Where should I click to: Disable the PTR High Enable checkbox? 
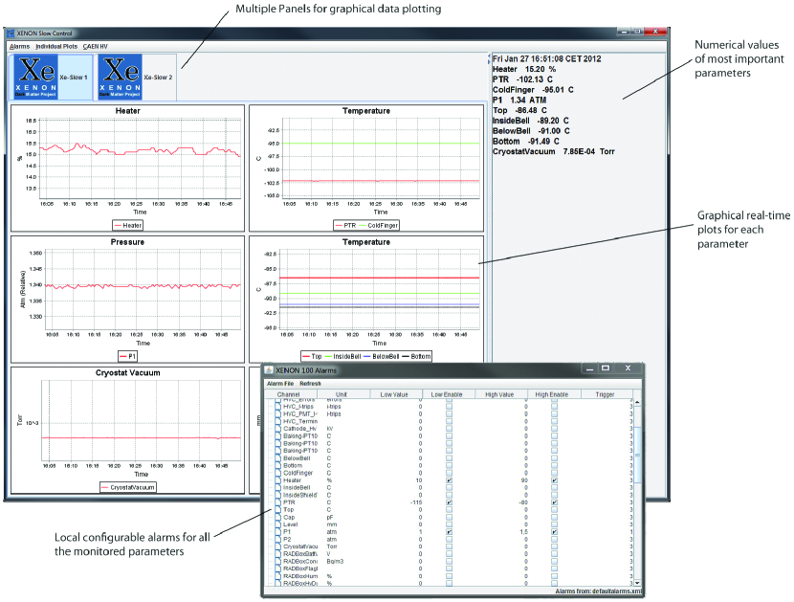coord(555,502)
